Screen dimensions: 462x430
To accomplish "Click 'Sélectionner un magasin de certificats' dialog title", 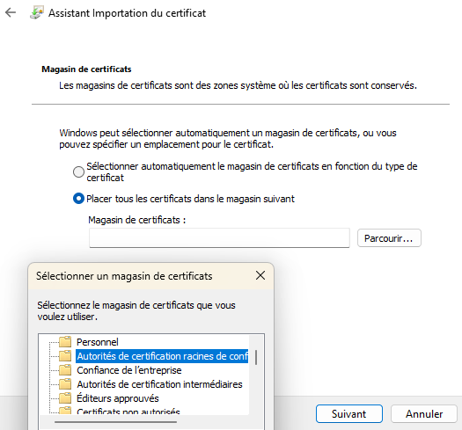I will [124, 276].
